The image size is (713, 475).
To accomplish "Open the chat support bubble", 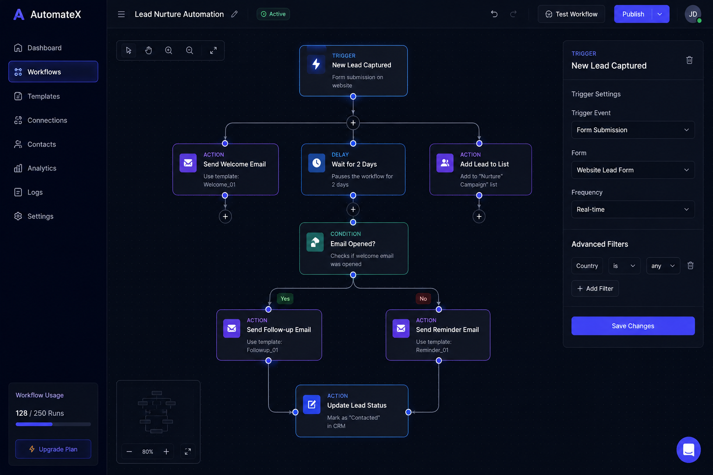I will click(x=688, y=449).
